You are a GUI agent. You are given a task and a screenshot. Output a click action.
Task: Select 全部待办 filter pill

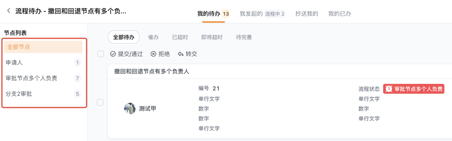point(124,37)
